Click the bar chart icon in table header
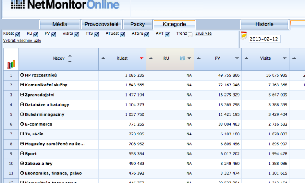Image resolution: width=305 pixels, height=183 pixels. point(11,64)
